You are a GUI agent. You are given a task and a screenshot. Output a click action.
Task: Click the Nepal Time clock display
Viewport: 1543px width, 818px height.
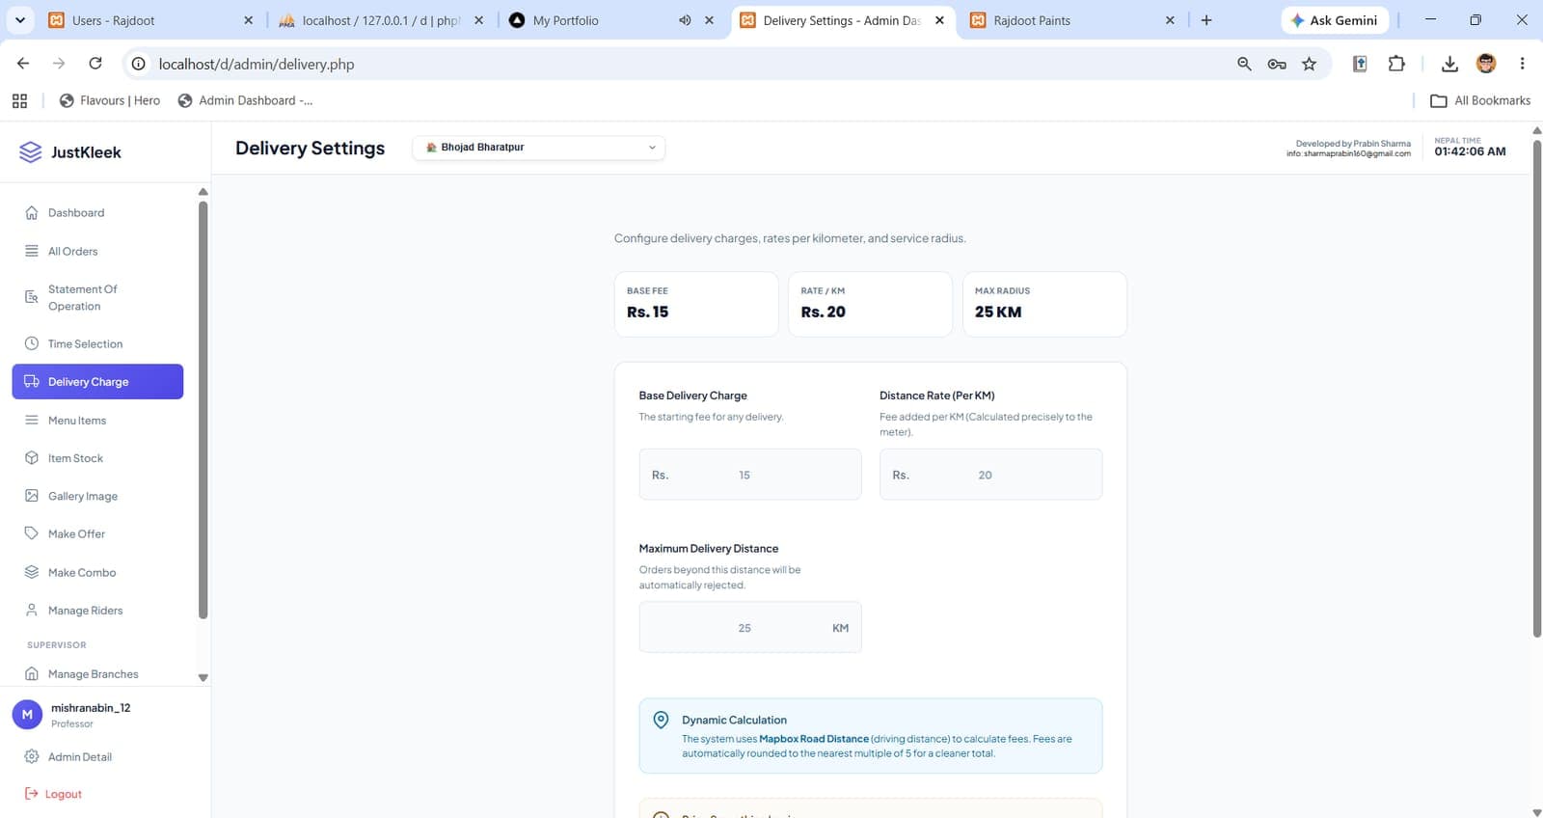(1470, 147)
